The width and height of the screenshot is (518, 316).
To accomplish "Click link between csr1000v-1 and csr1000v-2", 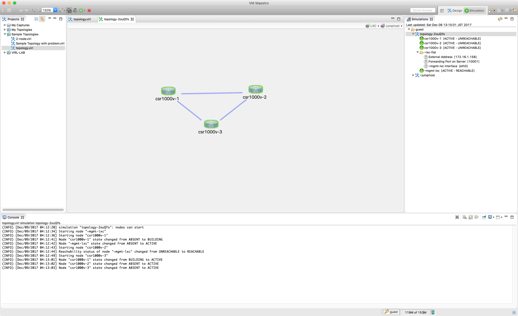I will [x=212, y=93].
